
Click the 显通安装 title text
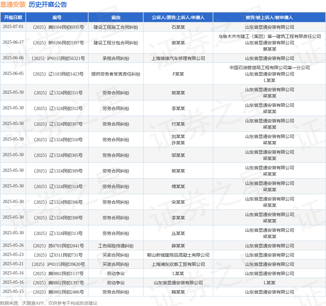coord(13,4)
